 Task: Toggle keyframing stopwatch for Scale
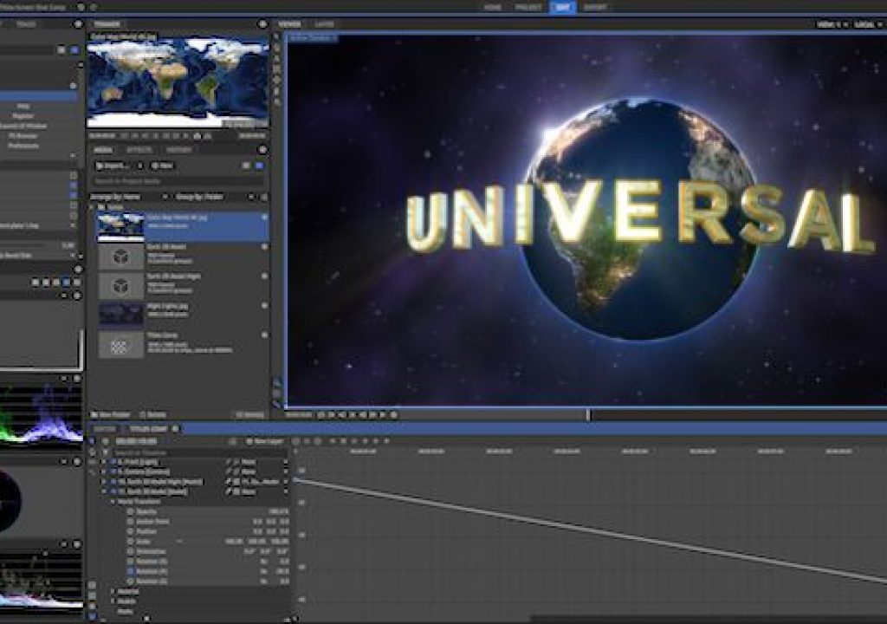click(x=131, y=542)
